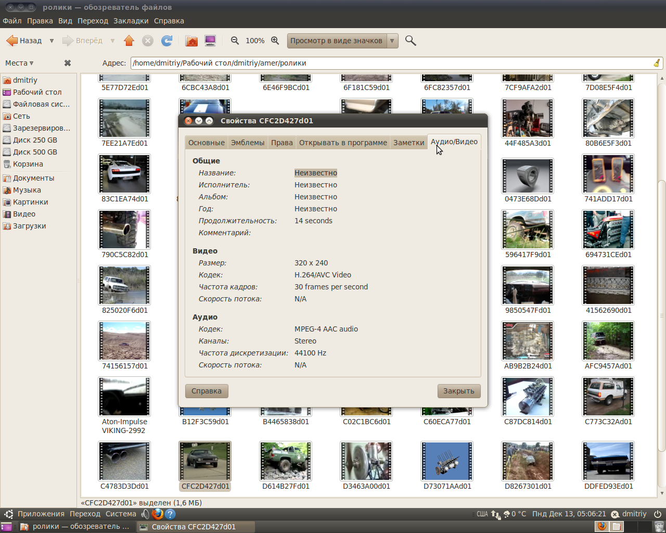Click the zoom in magnifier icon
The height and width of the screenshot is (533, 666).
click(275, 41)
